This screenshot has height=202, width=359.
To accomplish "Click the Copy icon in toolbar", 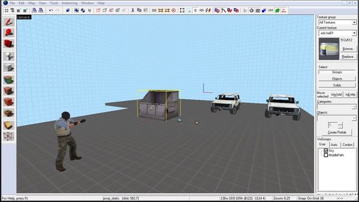I will (139, 10).
